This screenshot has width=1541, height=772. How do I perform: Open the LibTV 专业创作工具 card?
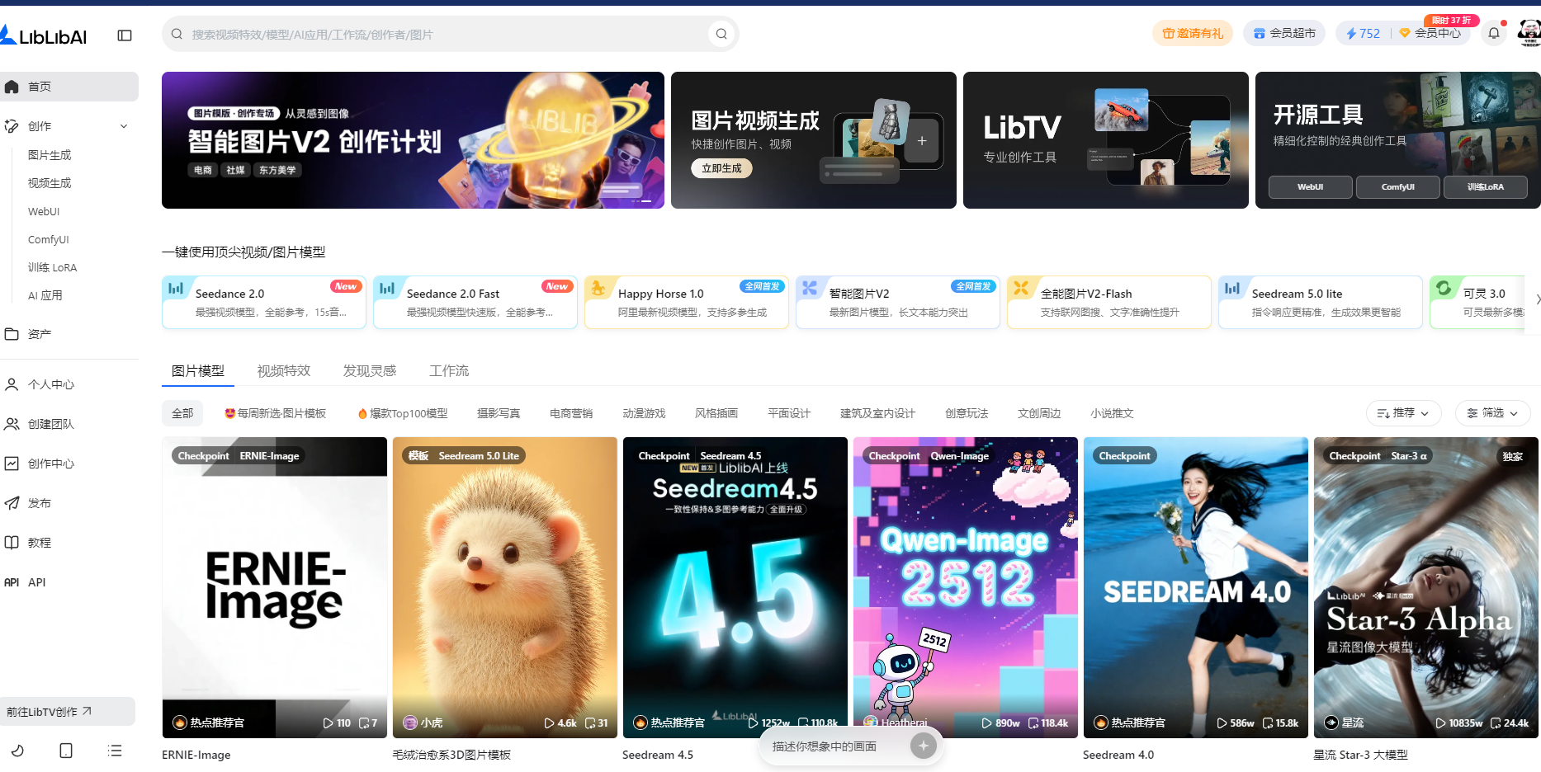tap(1105, 140)
